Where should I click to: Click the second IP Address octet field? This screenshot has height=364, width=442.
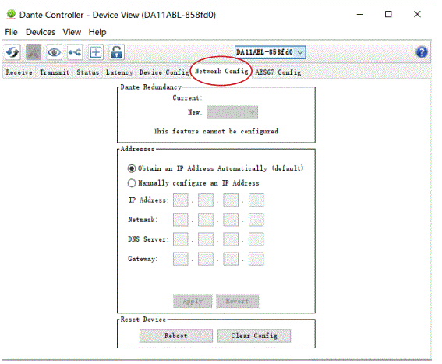(x=206, y=200)
